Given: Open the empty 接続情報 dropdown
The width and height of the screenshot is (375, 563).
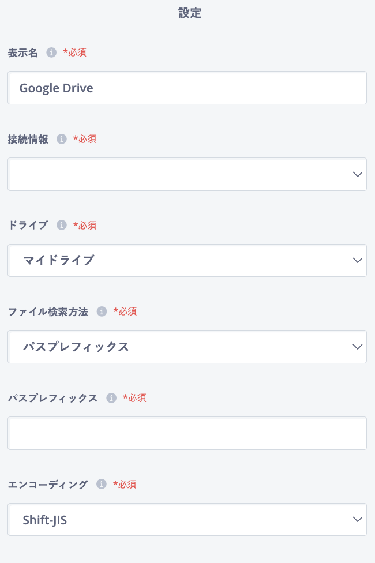Looking at the screenshot, I should pos(187,174).
